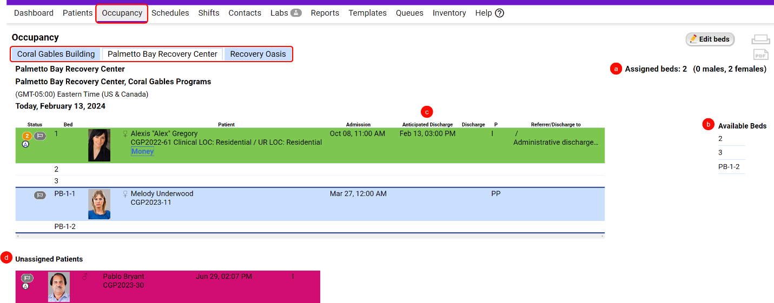
Task: Click the flag icon in Alexis Gregory's row
Action: [x=40, y=136]
